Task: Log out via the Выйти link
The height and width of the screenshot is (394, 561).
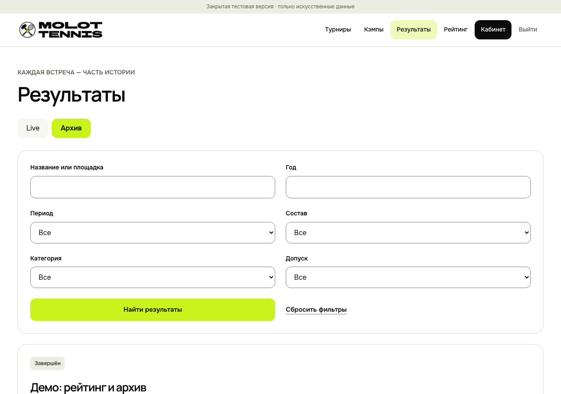Action: point(528,30)
